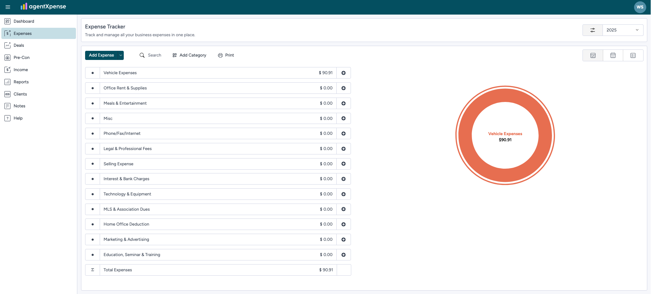The height and width of the screenshot is (294, 651).
Task: Switch to the detailed list view icon
Action: [633, 56]
